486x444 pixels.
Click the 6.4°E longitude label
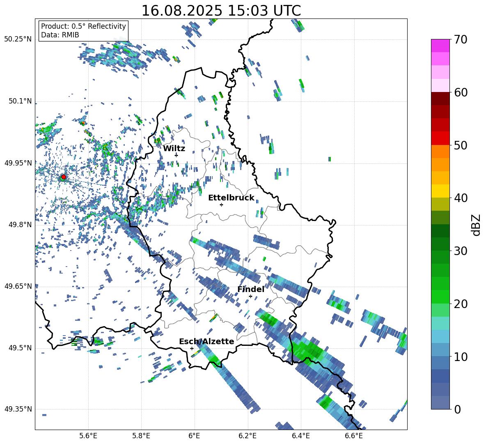[x=300, y=436]
